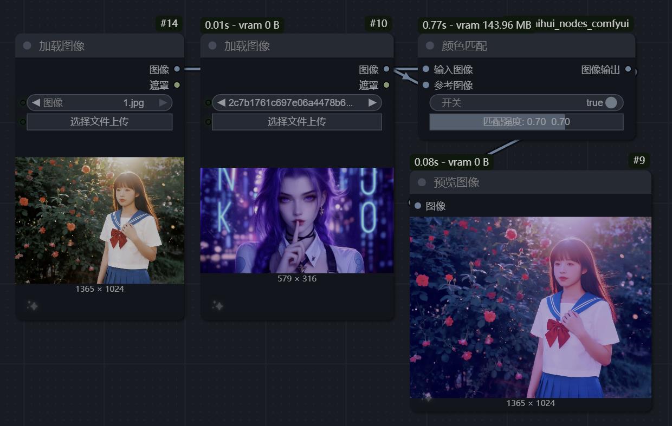This screenshot has height=426, width=672.
Task: Open the image file list showing 1.jpg
Action: (x=100, y=103)
